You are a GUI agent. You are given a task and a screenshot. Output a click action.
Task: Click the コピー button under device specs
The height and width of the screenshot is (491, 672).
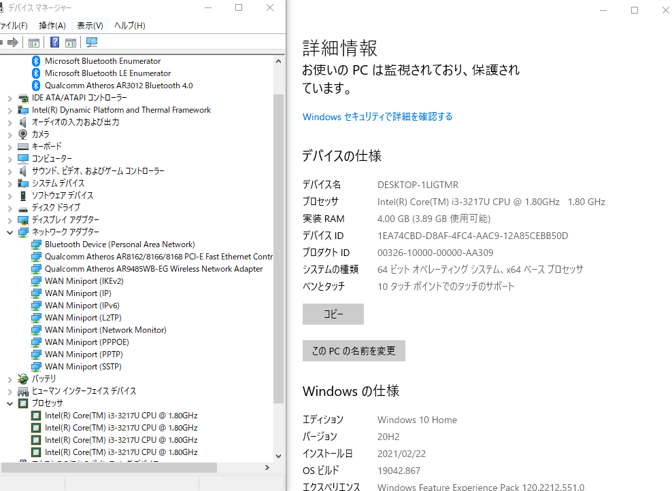(x=333, y=314)
